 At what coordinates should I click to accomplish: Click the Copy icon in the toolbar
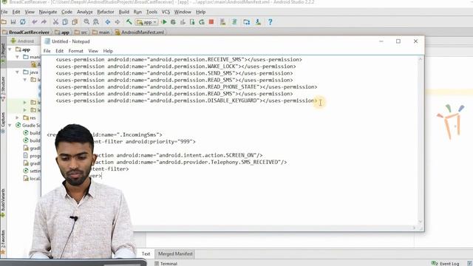[65, 22]
